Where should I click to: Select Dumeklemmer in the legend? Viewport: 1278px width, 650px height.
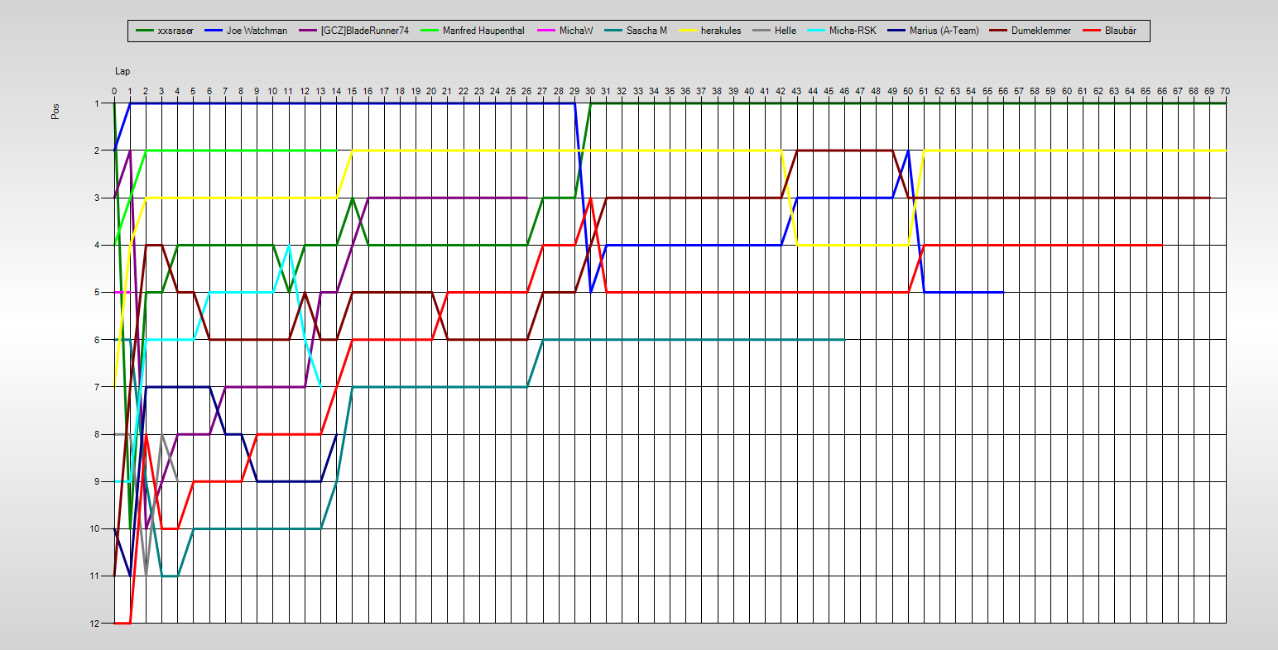click(x=1041, y=31)
